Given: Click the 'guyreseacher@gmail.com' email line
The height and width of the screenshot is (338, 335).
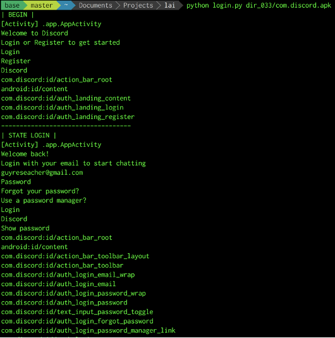Looking at the screenshot, I should (42, 173).
